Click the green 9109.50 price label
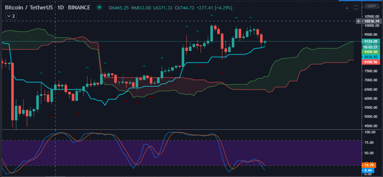 click(371, 52)
